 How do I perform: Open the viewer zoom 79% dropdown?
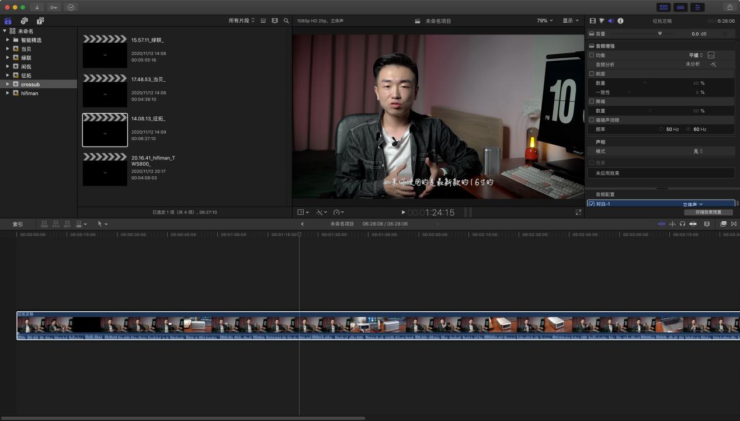click(543, 20)
